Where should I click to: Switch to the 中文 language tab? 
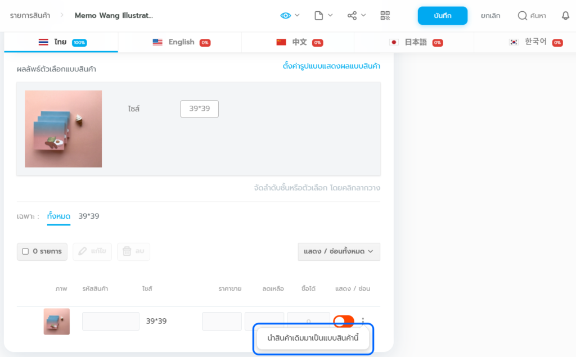coord(299,42)
